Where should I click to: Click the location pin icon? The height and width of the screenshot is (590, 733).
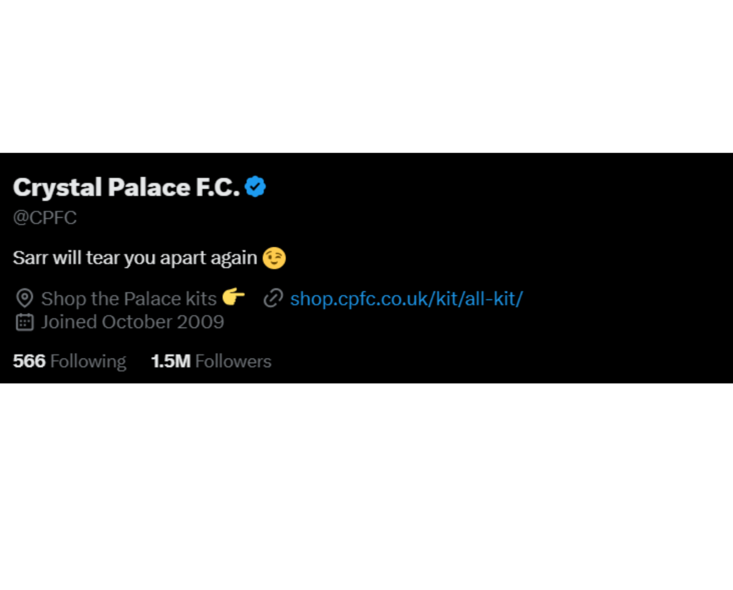[x=24, y=299]
